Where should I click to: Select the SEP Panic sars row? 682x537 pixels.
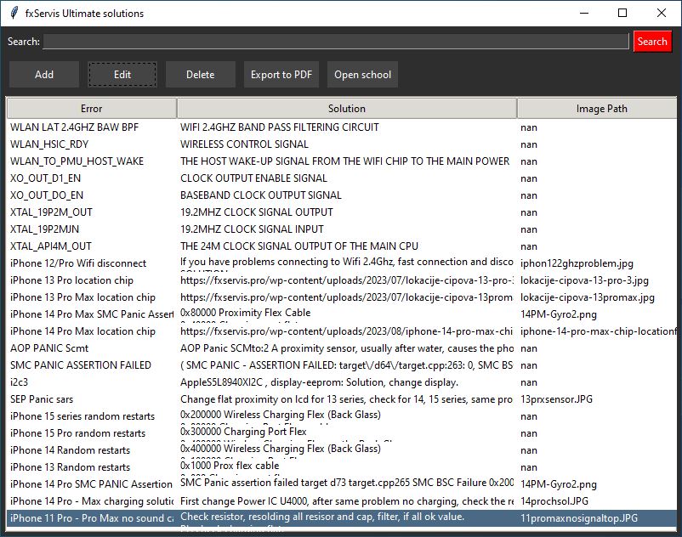342,399
